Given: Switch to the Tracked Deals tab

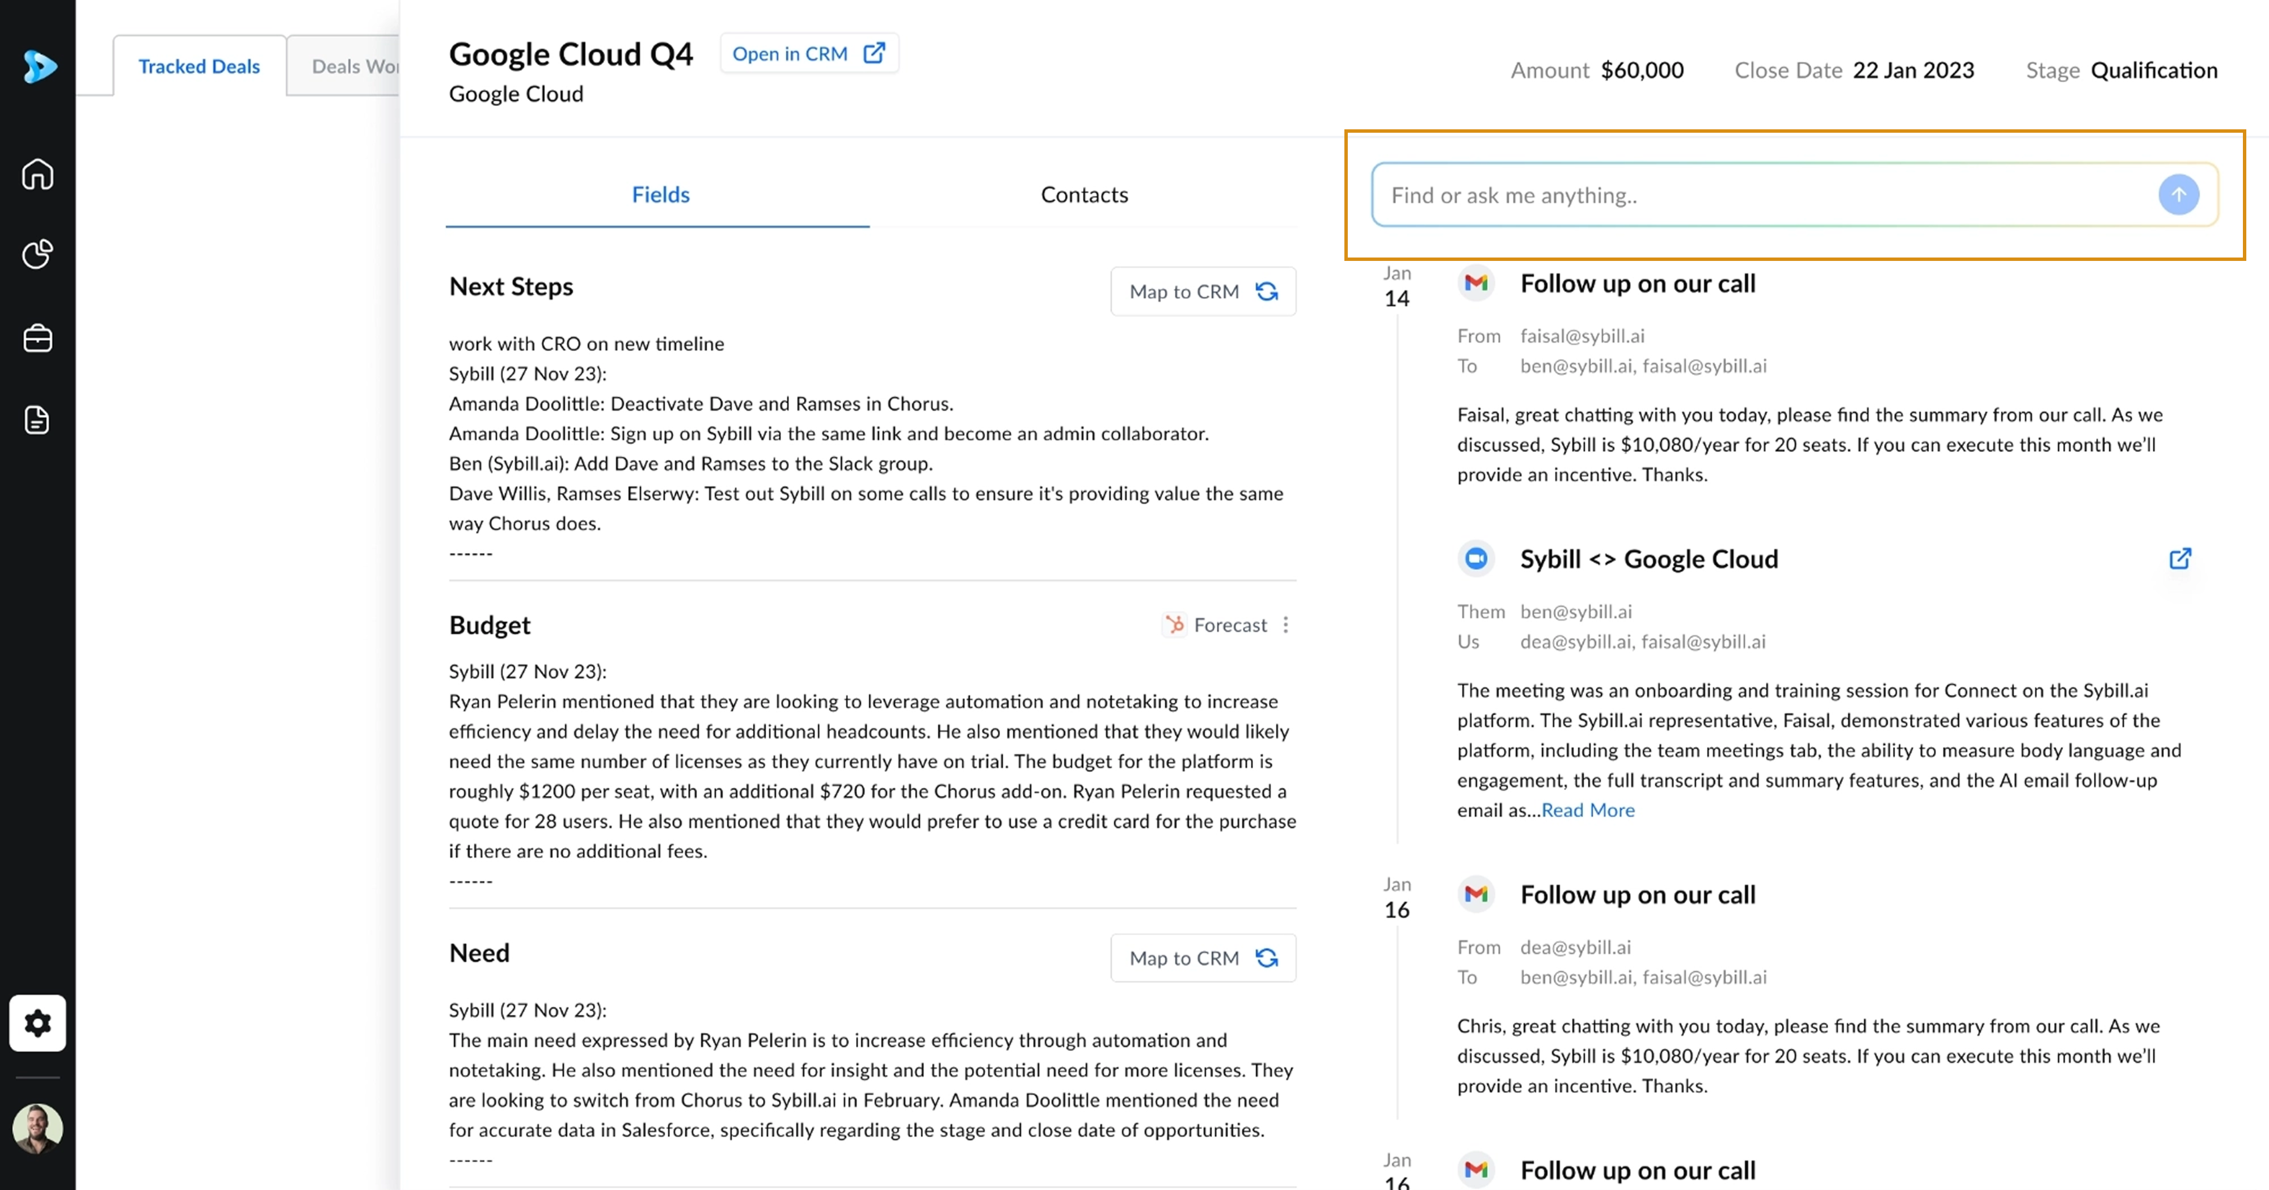Looking at the screenshot, I should tap(199, 66).
